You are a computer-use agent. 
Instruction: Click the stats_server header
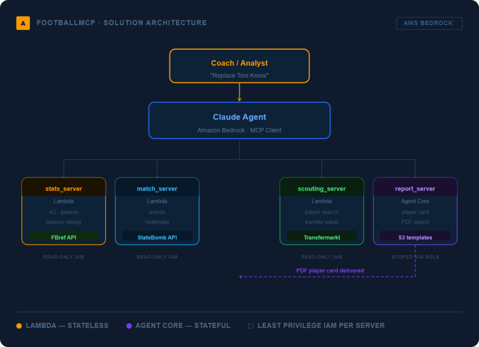click(x=64, y=189)
